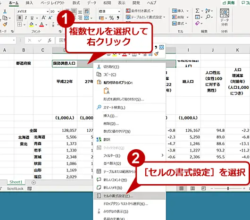
Task: Toggle Bold formatting in the ribbon
Action: pos(20,18)
